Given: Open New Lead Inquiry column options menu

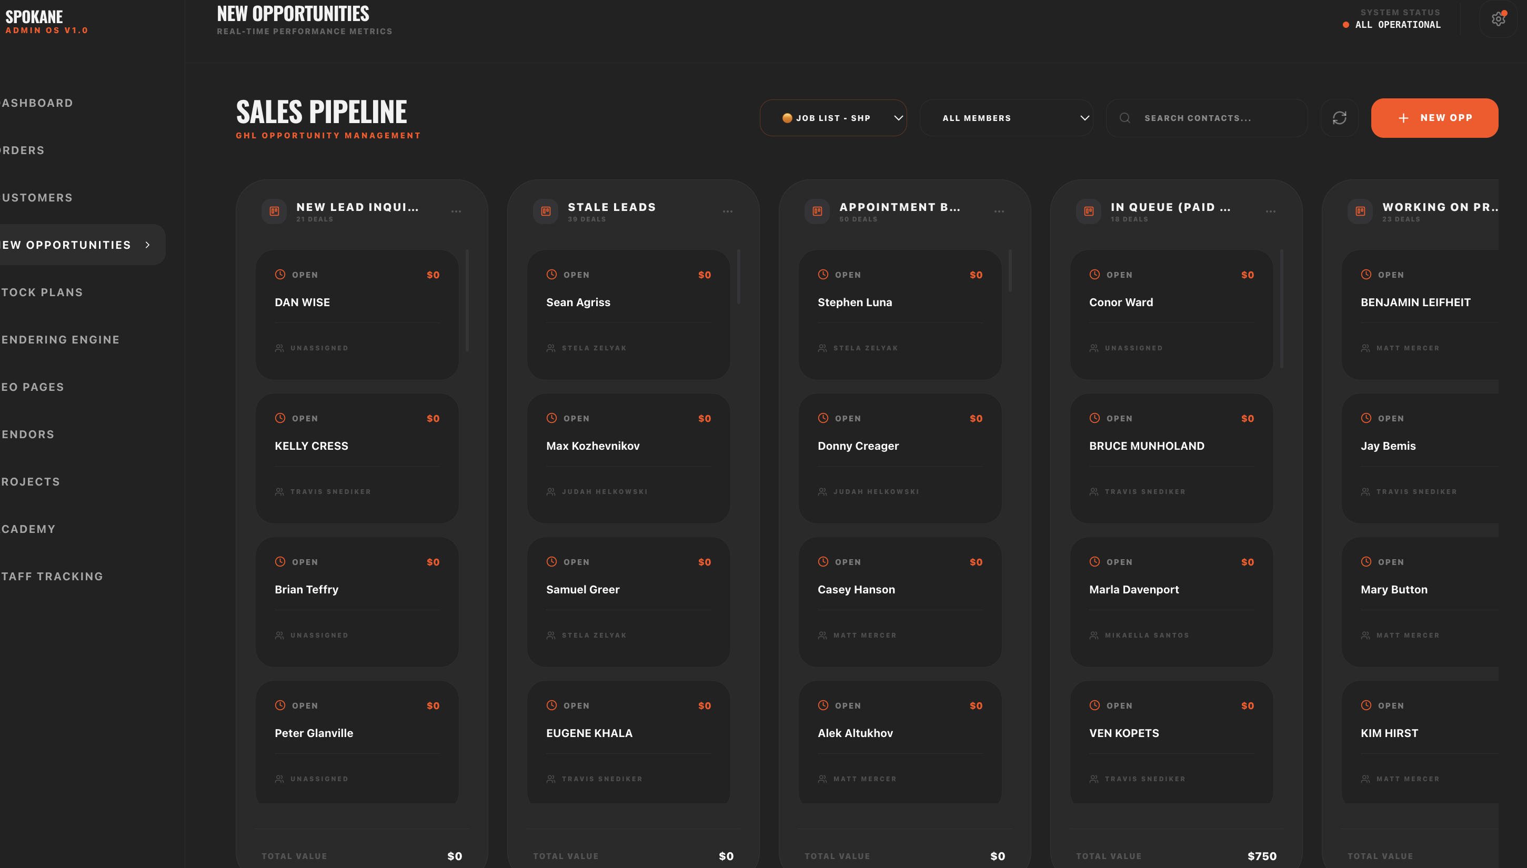Looking at the screenshot, I should click(456, 211).
